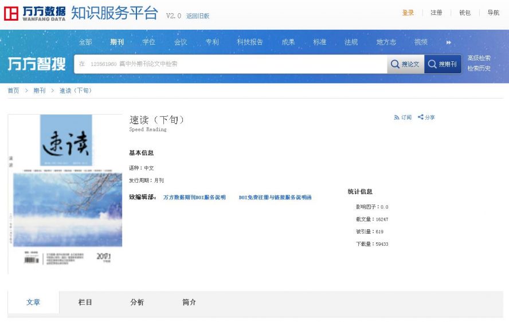Click 发行周期：月刊 info text
Image resolution: width=509 pixels, height=322 pixels.
tap(146, 180)
